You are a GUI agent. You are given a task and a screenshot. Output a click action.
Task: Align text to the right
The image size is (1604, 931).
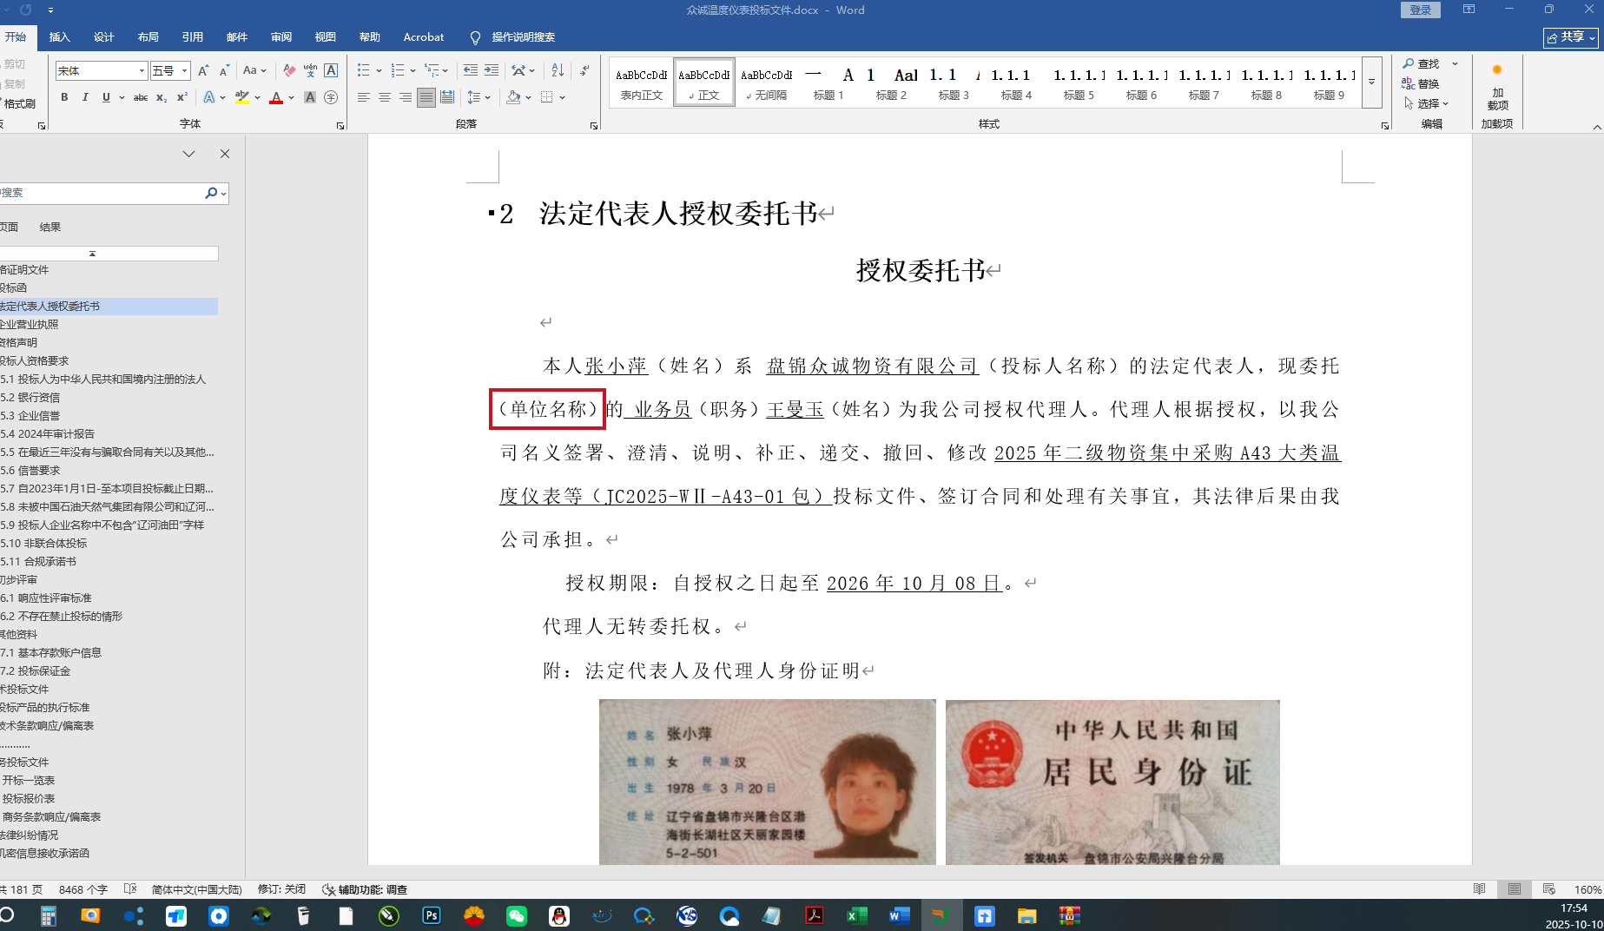coord(405,97)
